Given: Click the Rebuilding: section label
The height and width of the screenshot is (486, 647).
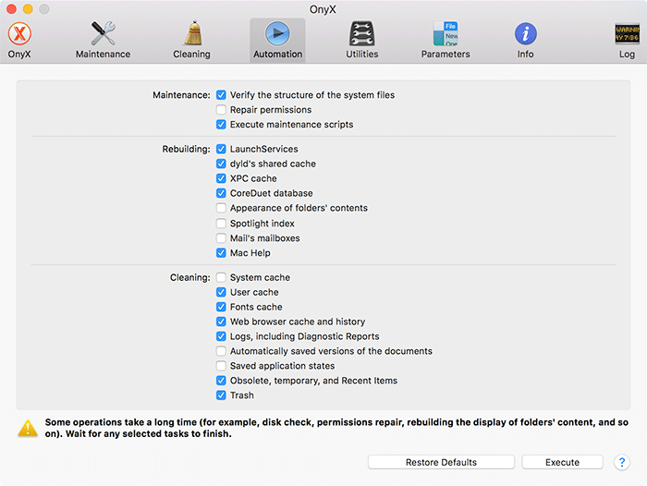Looking at the screenshot, I should (186, 149).
